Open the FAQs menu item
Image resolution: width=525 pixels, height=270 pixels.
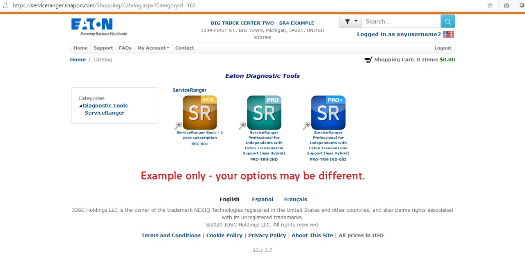pos(125,48)
